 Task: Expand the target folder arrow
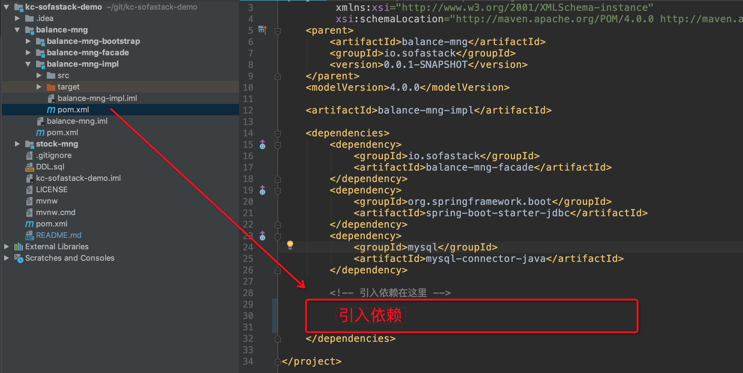point(39,87)
